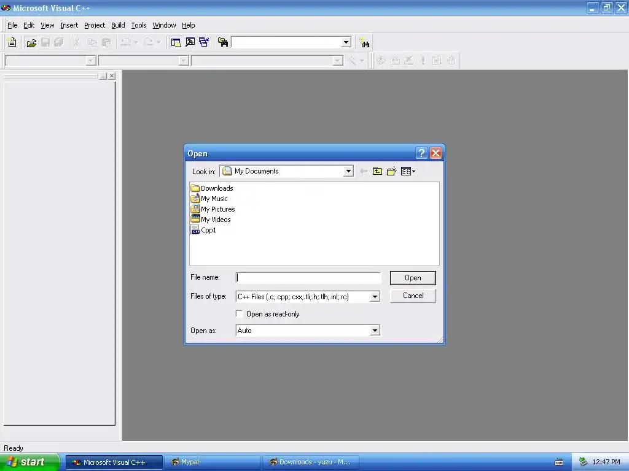Select the My Pictures folder
The width and height of the screenshot is (629, 471).
213,209
